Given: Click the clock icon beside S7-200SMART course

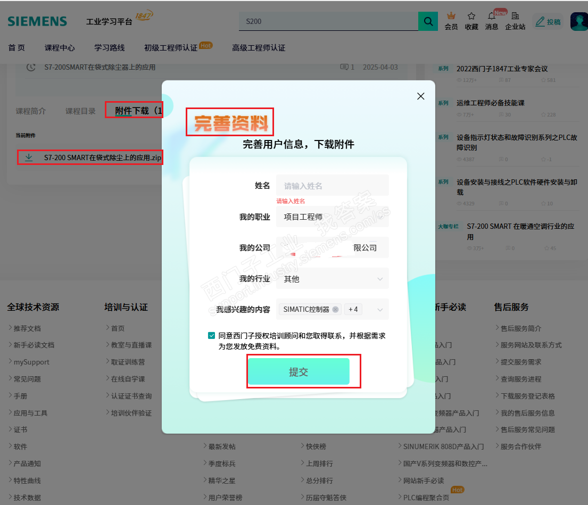Looking at the screenshot, I should [31, 67].
